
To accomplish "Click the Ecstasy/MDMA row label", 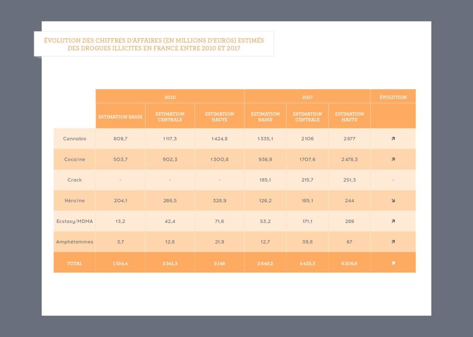I will point(74,221).
